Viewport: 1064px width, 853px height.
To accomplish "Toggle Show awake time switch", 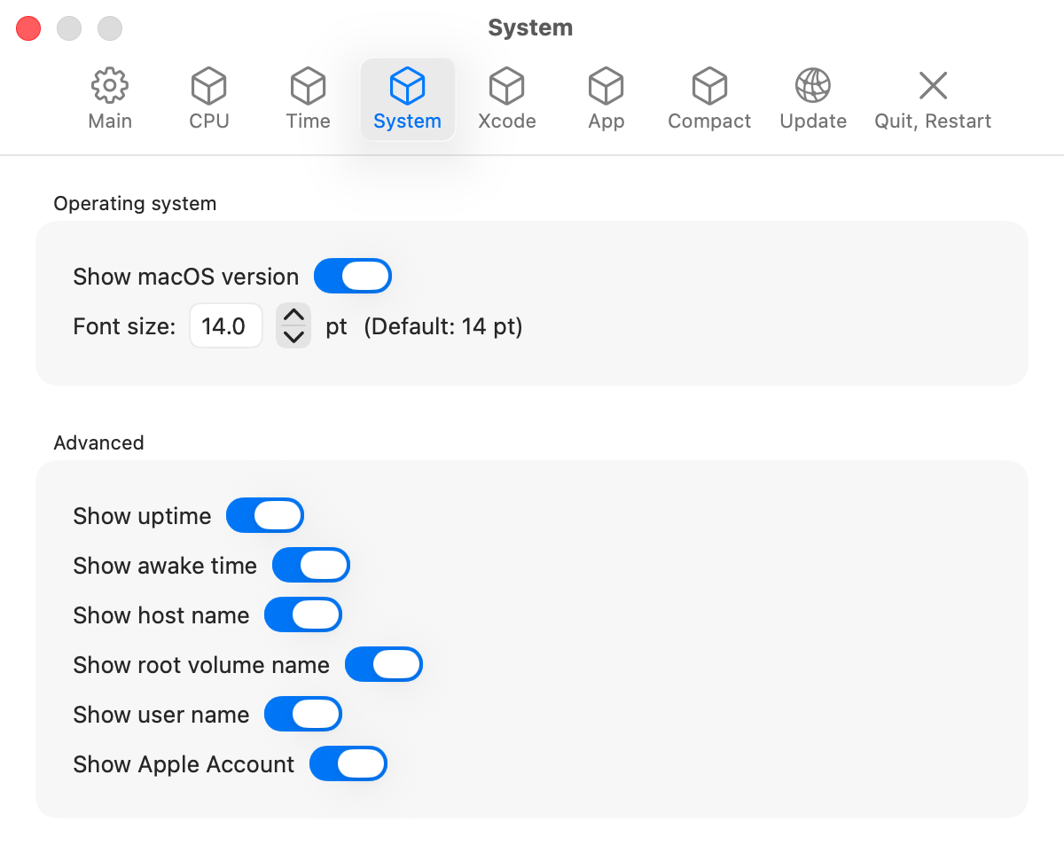I will pyautogui.click(x=311, y=566).
